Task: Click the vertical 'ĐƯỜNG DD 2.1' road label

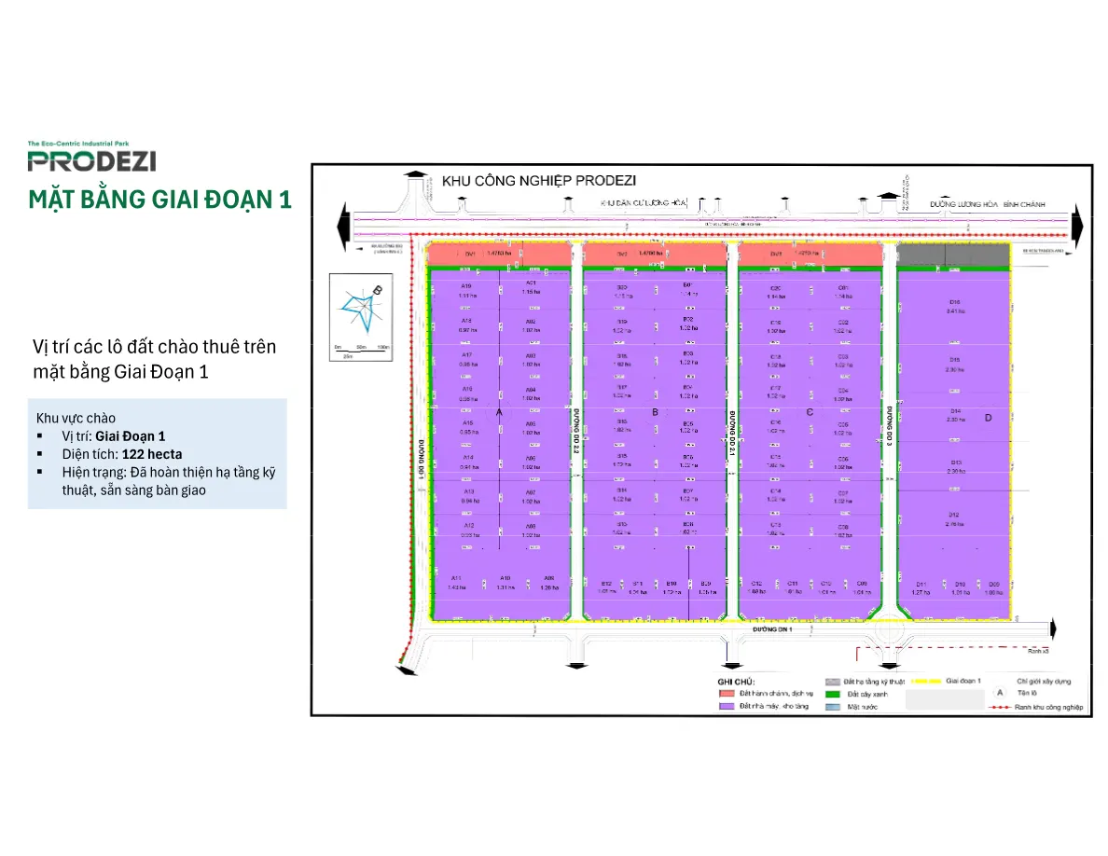Action: pyautogui.click(x=732, y=434)
